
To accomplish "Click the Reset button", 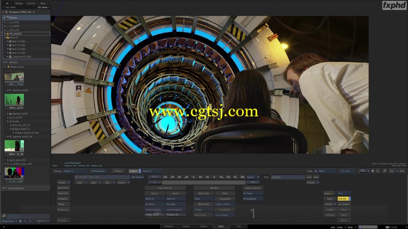I will [344, 220].
